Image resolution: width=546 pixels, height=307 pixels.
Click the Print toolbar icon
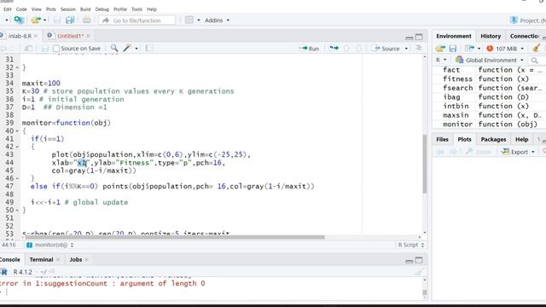pos(86,20)
